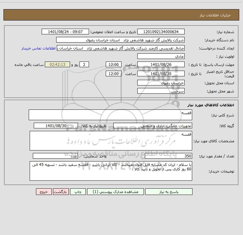Click the 'توضیحات خریدار:' label
The width and height of the screenshot is (243, 235).
click(221, 172)
